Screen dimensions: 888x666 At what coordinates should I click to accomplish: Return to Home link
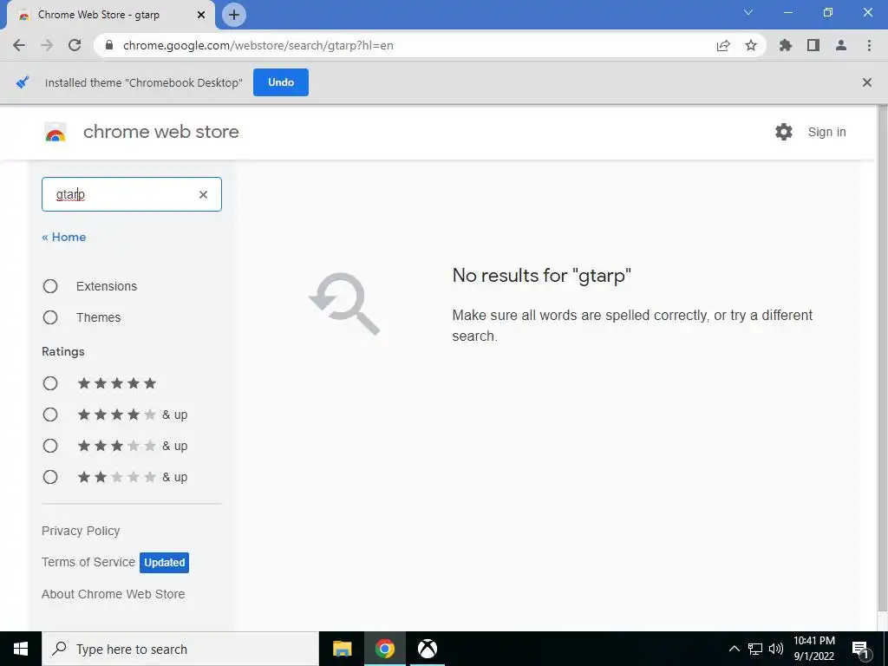pos(64,237)
